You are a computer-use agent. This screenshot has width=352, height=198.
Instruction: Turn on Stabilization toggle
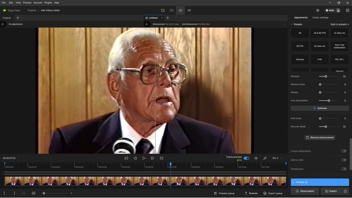[344, 169]
